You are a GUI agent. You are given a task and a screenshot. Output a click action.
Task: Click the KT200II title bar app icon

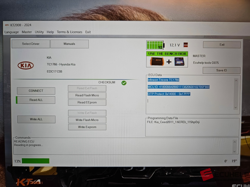point(7,25)
